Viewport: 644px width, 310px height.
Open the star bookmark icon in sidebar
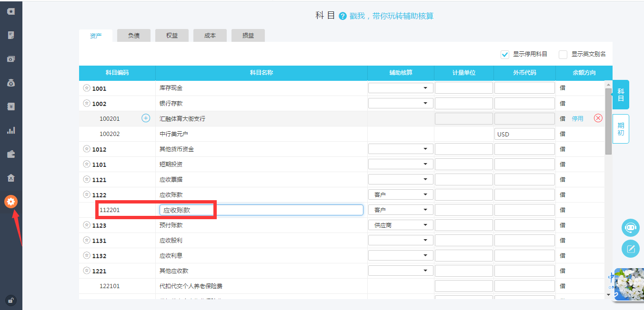(x=11, y=11)
